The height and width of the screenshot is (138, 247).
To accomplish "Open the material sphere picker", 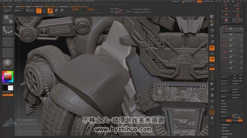I will [x=8, y=64].
